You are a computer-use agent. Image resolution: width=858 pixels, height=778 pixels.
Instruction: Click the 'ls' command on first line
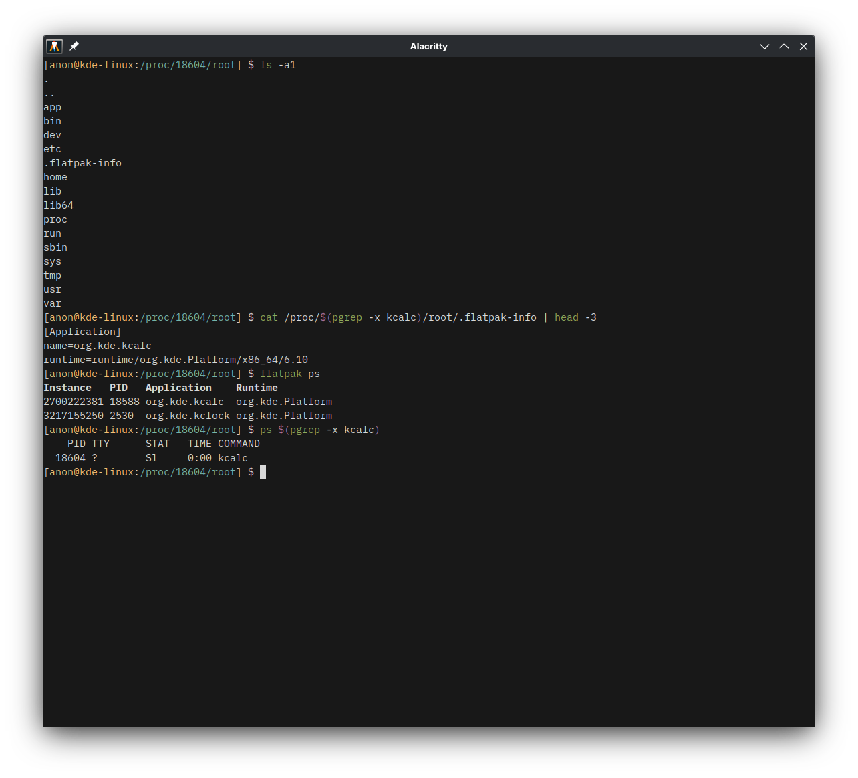pyautogui.click(x=265, y=65)
